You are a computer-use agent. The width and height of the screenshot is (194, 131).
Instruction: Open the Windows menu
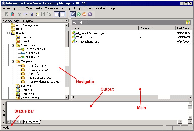pyautogui.click(x=101, y=8)
